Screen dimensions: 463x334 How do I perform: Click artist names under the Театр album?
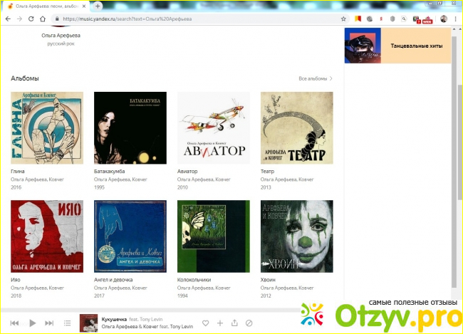pos(287,179)
